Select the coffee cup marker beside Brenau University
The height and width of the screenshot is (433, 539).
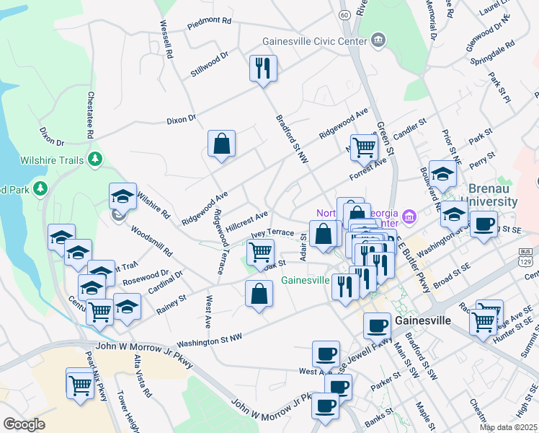click(484, 223)
